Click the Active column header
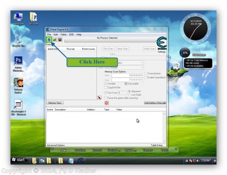The width and height of the screenshot is (227, 175). 50,110
